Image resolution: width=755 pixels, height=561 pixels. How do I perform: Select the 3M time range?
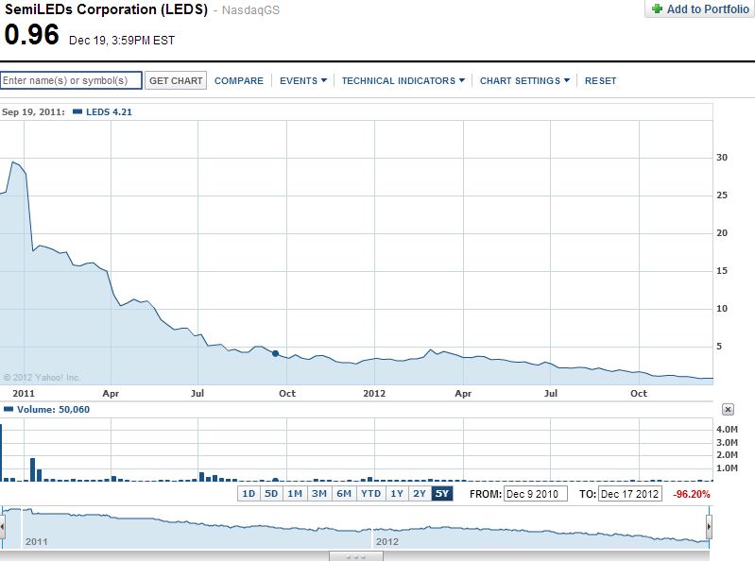318,494
